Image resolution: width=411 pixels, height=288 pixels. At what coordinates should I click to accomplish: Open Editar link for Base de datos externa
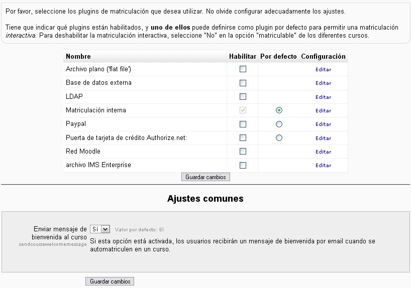click(323, 83)
